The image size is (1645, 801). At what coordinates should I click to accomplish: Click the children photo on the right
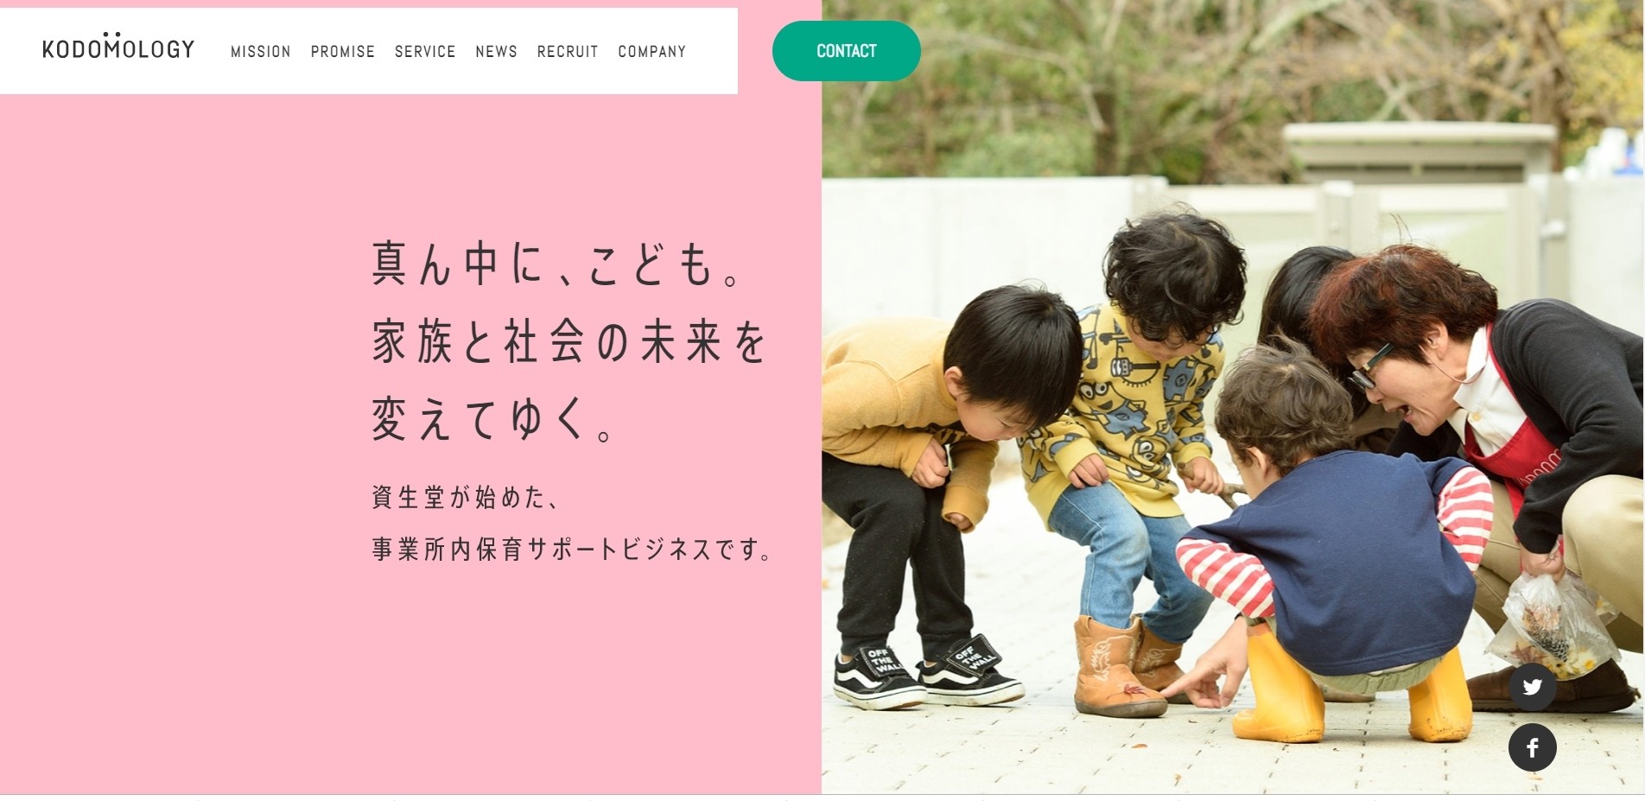click(x=1233, y=397)
